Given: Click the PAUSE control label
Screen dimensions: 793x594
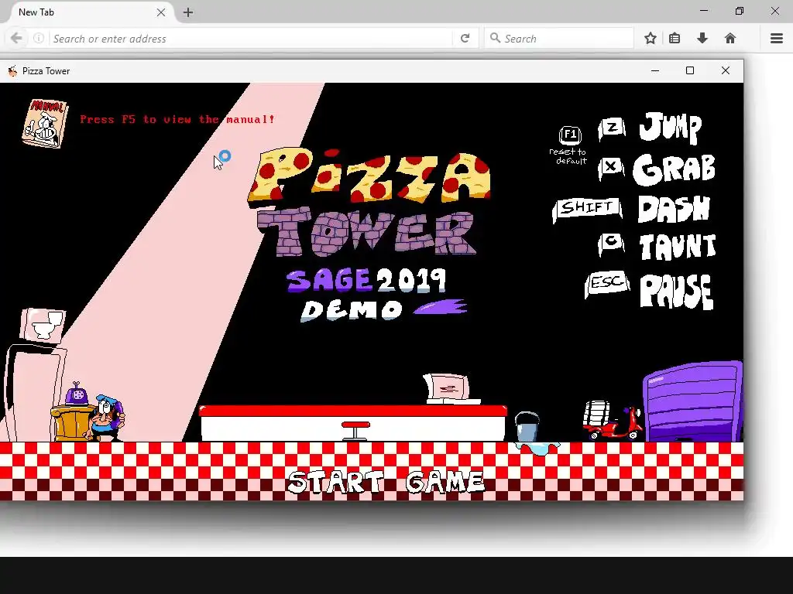Looking at the screenshot, I should [677, 292].
